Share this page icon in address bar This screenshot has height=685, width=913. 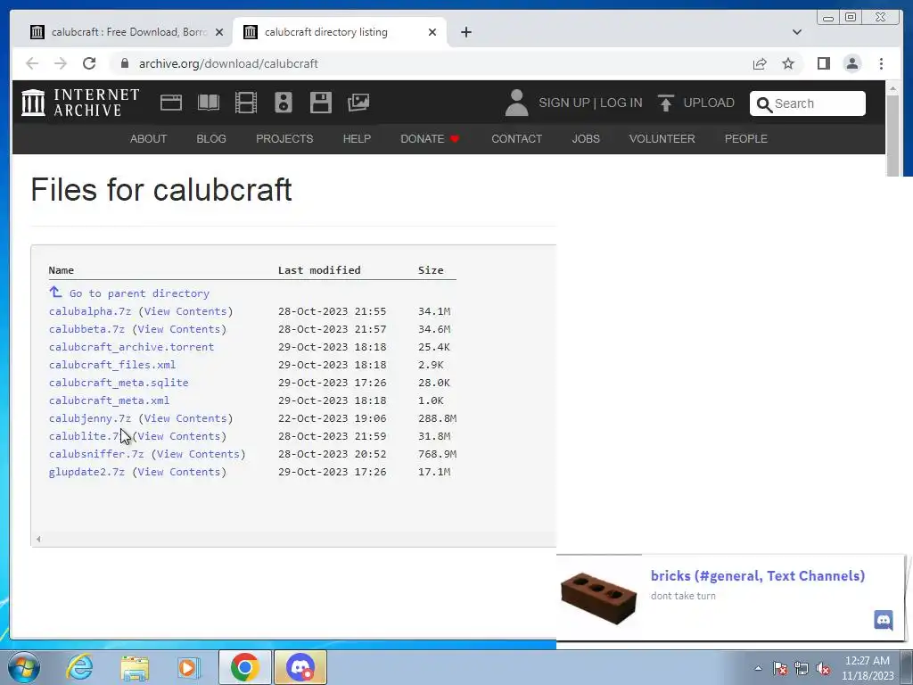pyautogui.click(x=760, y=63)
